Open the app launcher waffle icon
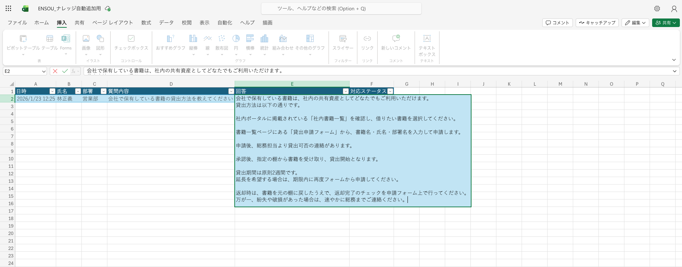Image resolution: width=682 pixels, height=267 pixels. pyautogui.click(x=9, y=9)
